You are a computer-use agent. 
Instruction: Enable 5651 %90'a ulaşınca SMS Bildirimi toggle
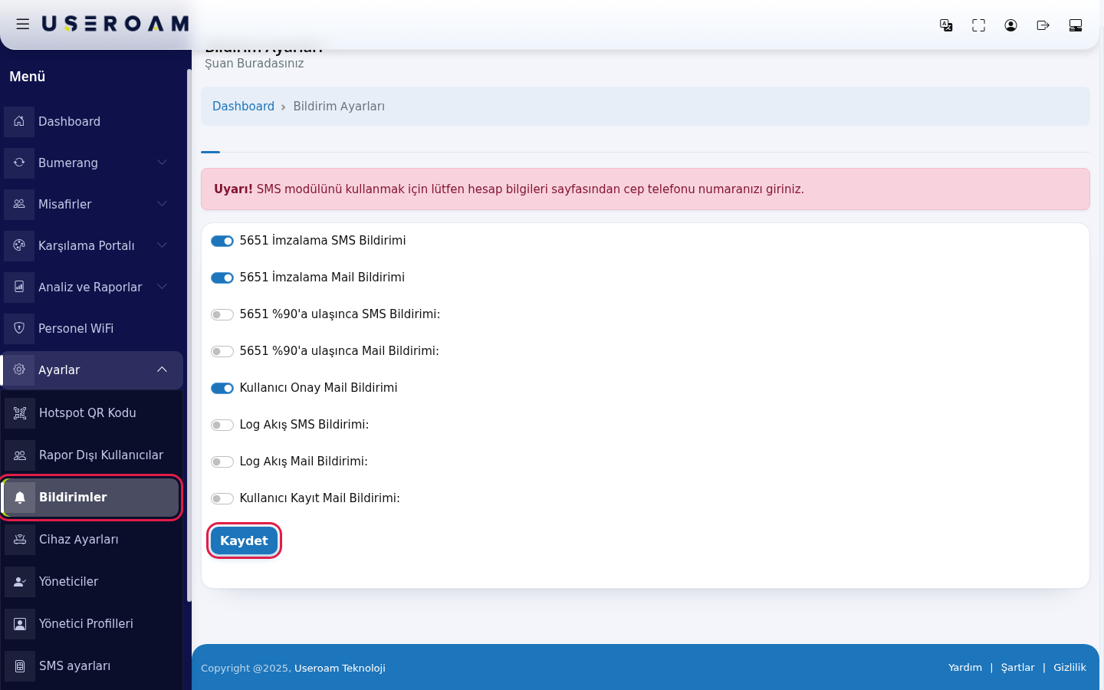click(x=222, y=315)
